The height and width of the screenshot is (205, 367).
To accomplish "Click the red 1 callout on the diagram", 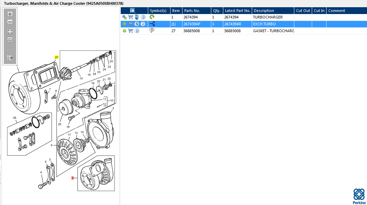I will (73, 178).
